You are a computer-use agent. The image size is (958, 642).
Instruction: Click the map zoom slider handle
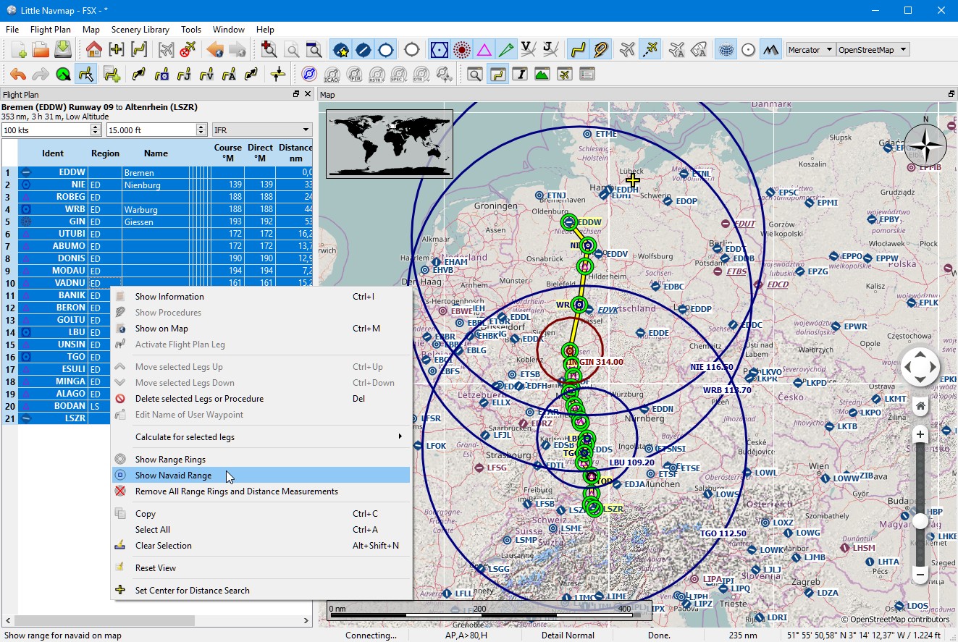[x=920, y=521]
